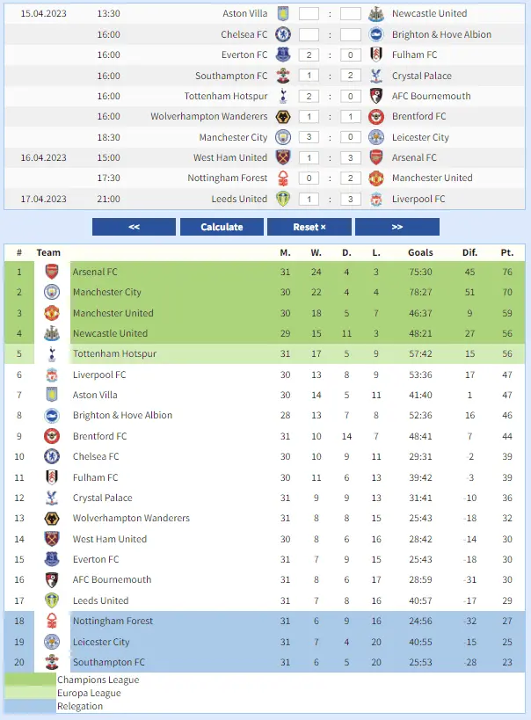
Task: Click Newcastle United away score field
Action: [x=350, y=14]
